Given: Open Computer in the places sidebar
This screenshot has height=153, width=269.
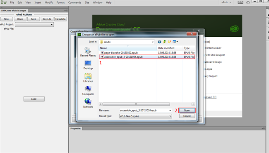Looking at the screenshot, I should point(88,91).
